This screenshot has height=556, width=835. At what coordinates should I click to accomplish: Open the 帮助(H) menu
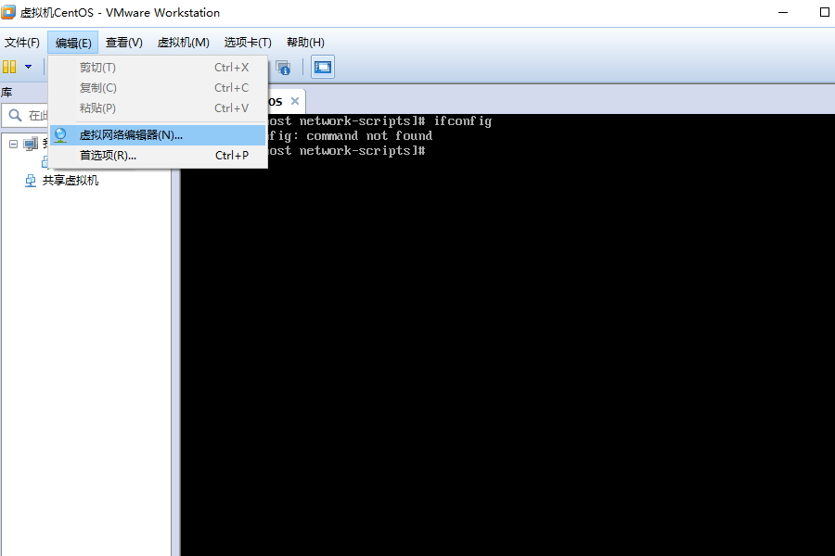pyautogui.click(x=305, y=43)
